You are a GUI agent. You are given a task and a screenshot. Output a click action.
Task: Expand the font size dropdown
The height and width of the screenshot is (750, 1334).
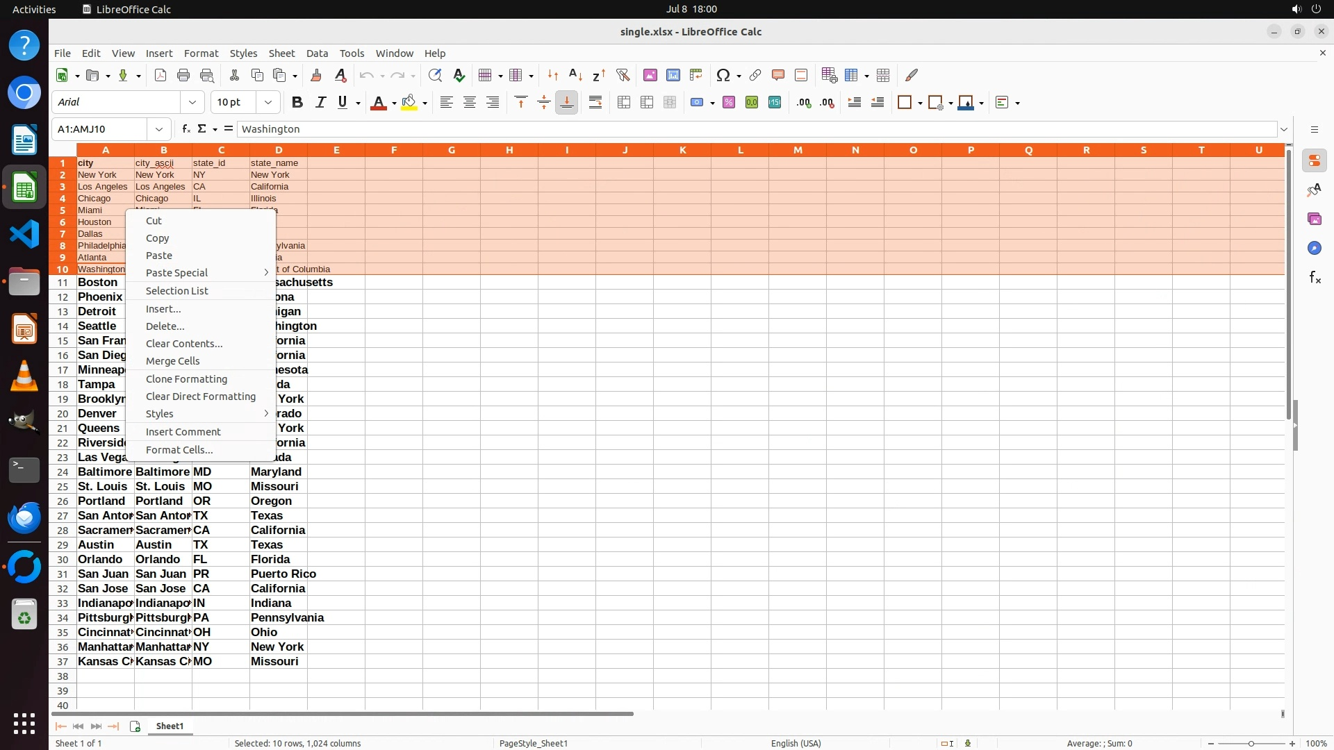coord(268,103)
